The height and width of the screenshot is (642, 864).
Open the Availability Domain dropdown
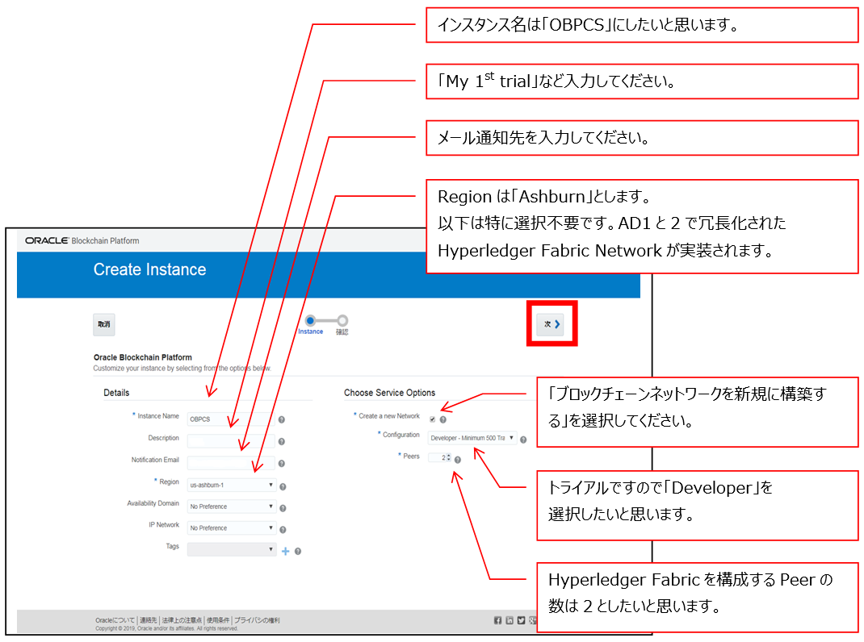click(232, 507)
